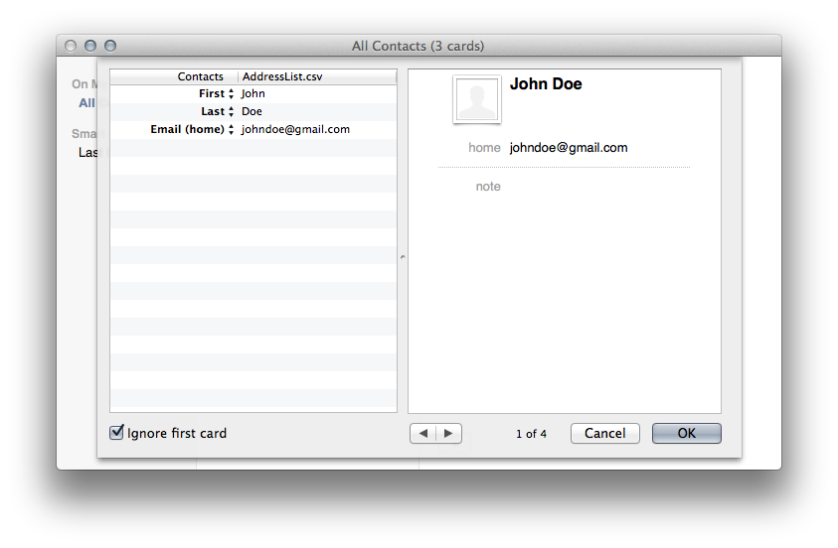Select the Doe value in the Last row
The image size is (838, 548).
click(251, 111)
